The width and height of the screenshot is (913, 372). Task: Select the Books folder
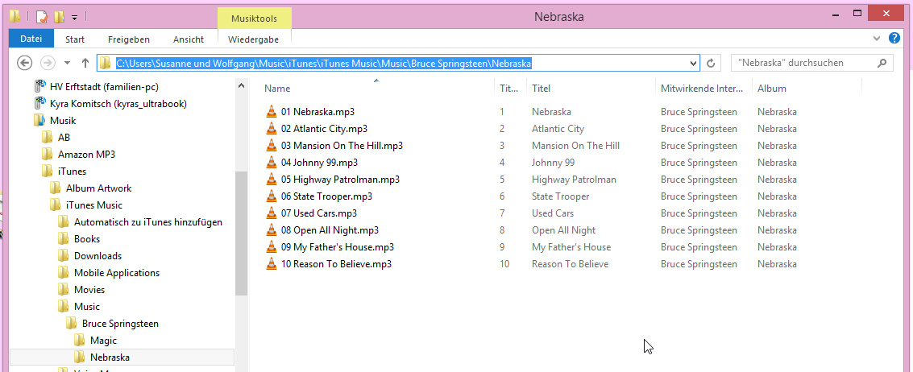87,238
